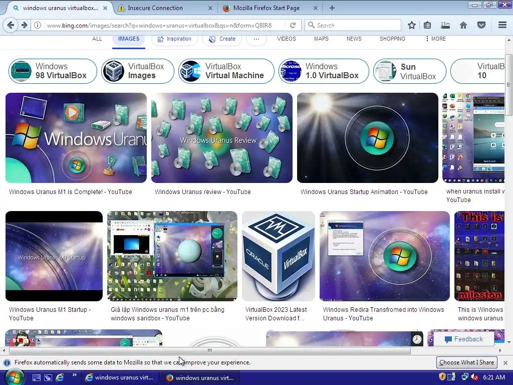Launch Internet Explorer from quick launch
Screen dimensions: 513x385
(60, 377)
